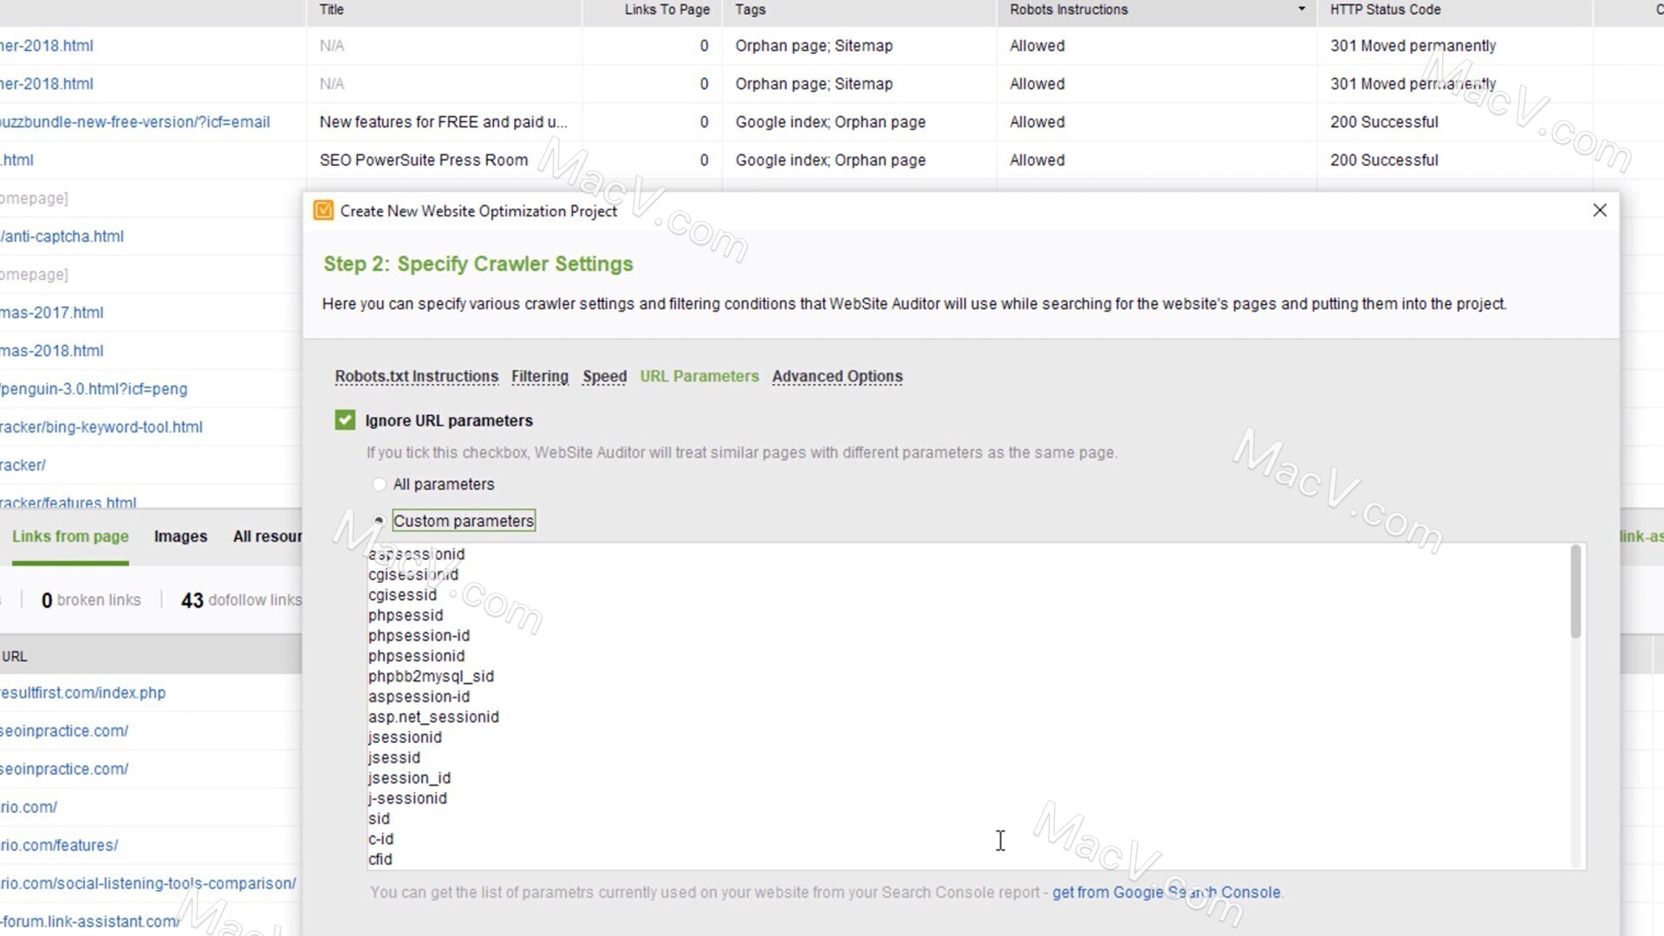The image size is (1664, 936).
Task: Click get from Google Search Console link
Action: 1165,893
